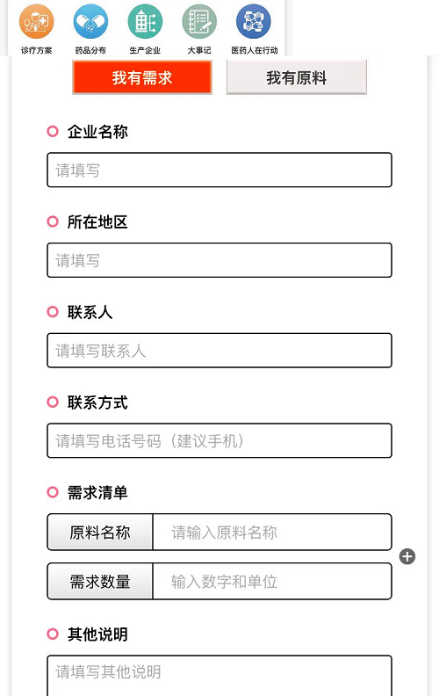
Task: Focus the 请填写其他说明 text area
Action: point(219,675)
